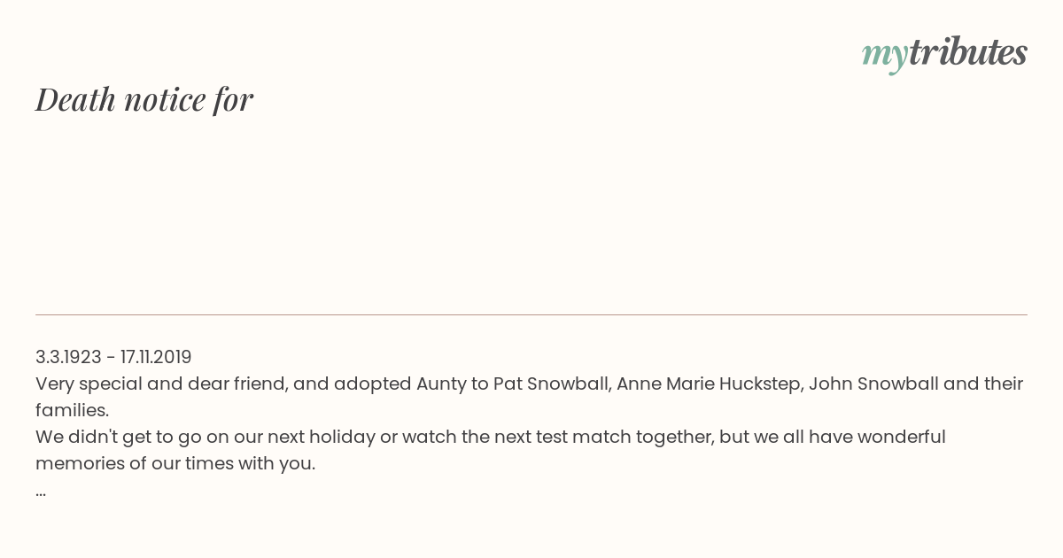Image resolution: width=1063 pixels, height=558 pixels.
Task: Click the name Anne Marie Huckstep
Action: pos(710,384)
